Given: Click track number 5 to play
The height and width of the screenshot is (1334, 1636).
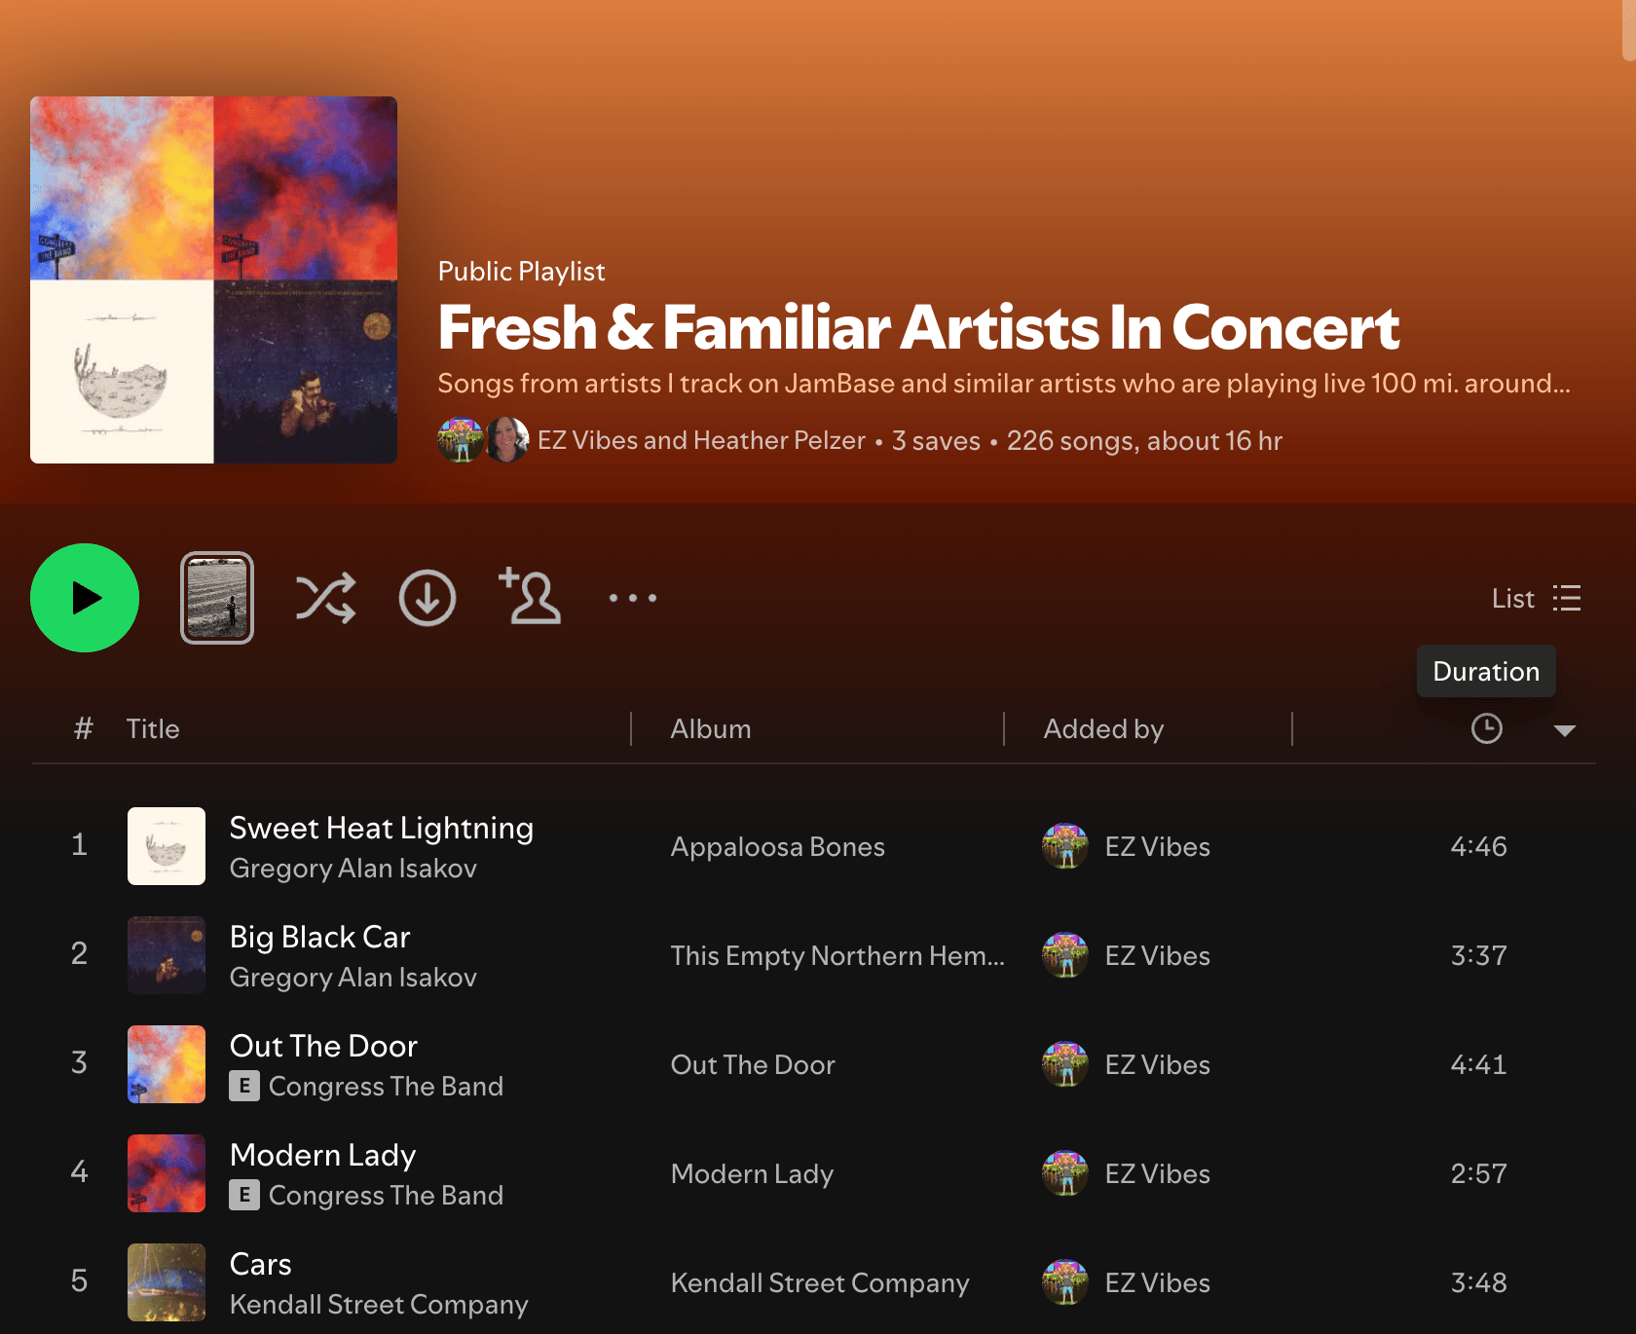Looking at the screenshot, I should click(x=80, y=1280).
